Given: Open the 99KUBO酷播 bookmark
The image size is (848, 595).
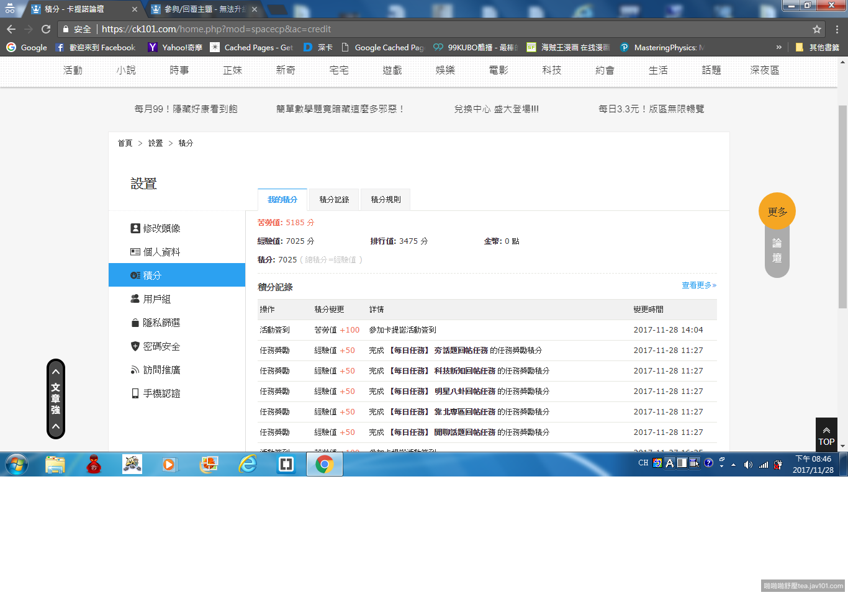Looking at the screenshot, I should coord(476,47).
